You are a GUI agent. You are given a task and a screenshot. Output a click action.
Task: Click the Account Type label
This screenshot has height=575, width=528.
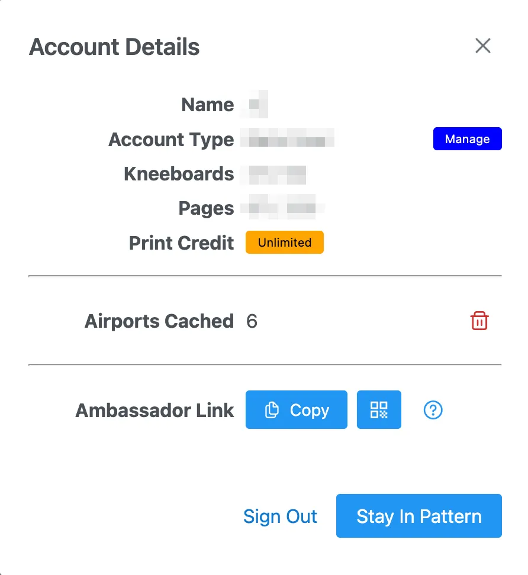click(x=171, y=140)
